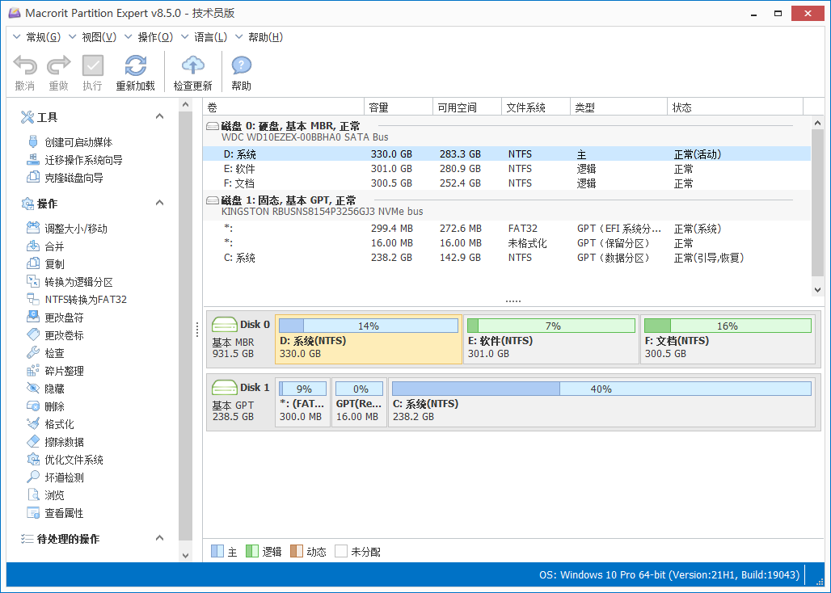Collapse the 操作 section chevron
Screen dimensions: 831x593
click(x=160, y=203)
